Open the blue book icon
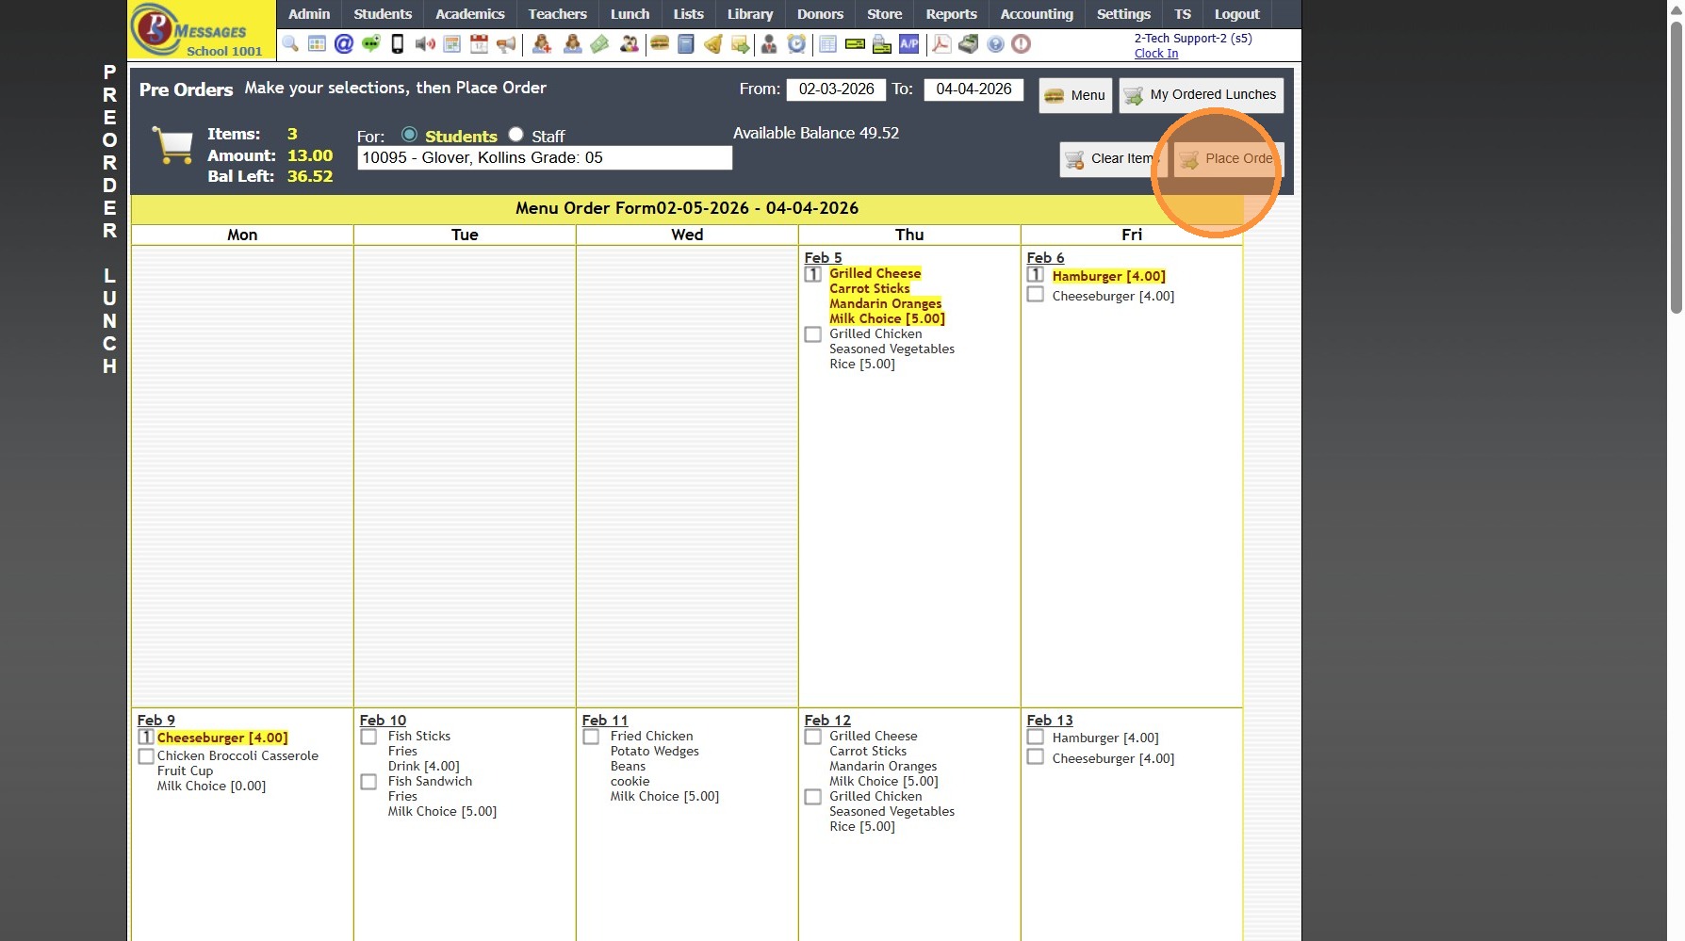Screen dimensions: 1685x941 tap(686, 44)
